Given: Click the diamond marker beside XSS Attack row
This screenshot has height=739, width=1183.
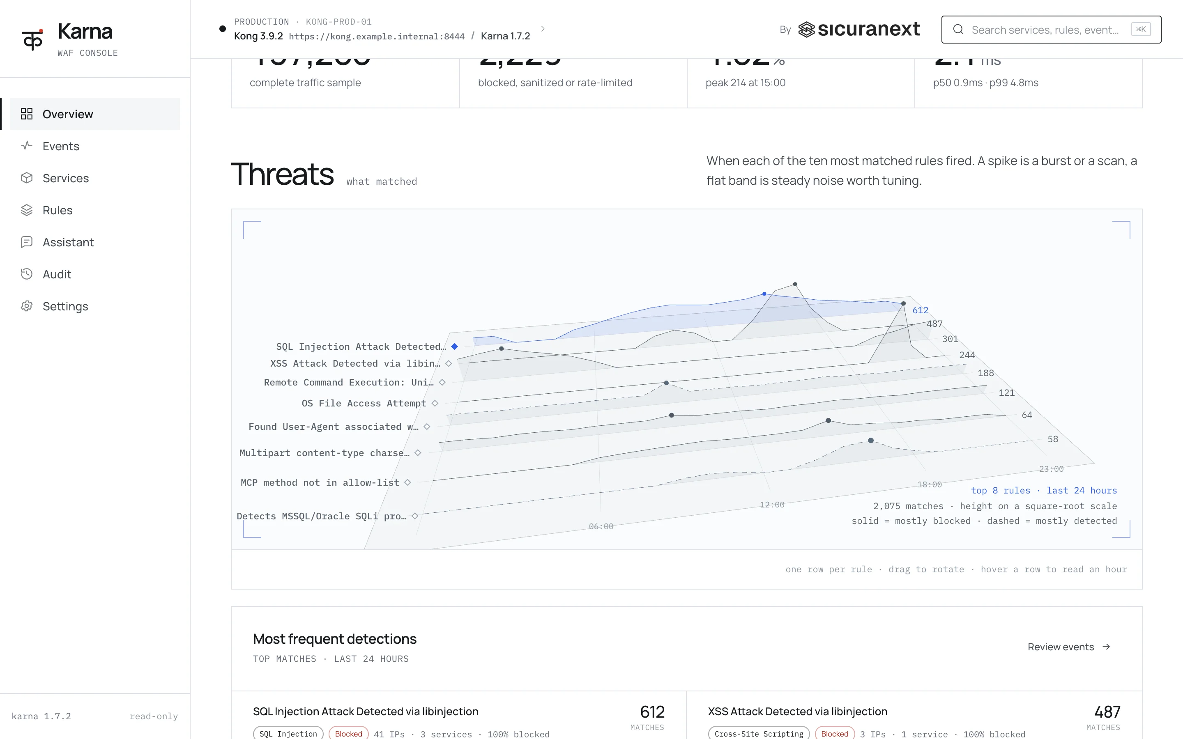Looking at the screenshot, I should 449,364.
